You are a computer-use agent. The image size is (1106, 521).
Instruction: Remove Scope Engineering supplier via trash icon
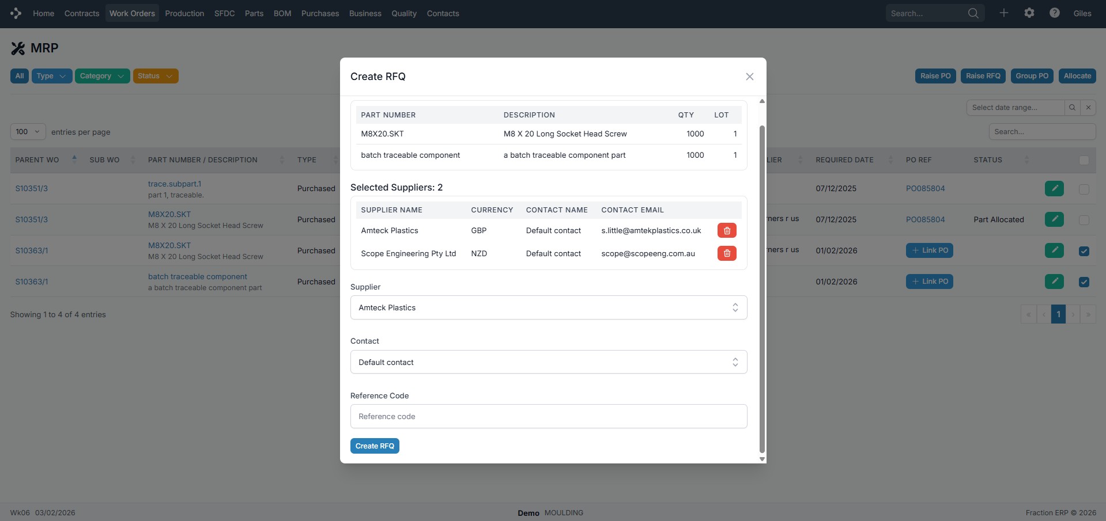pyautogui.click(x=726, y=253)
